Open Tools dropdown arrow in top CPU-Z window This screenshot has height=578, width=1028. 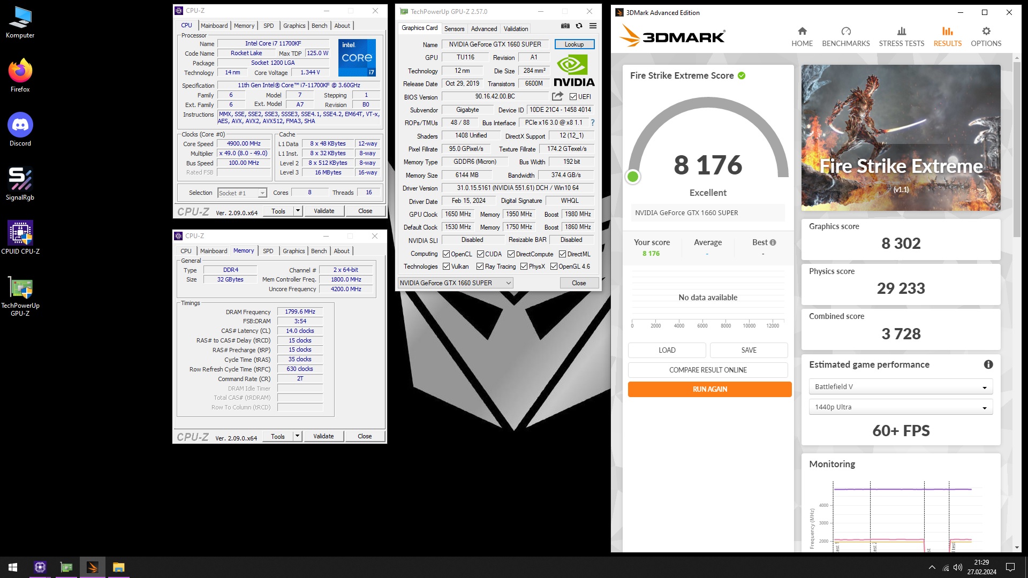point(298,211)
